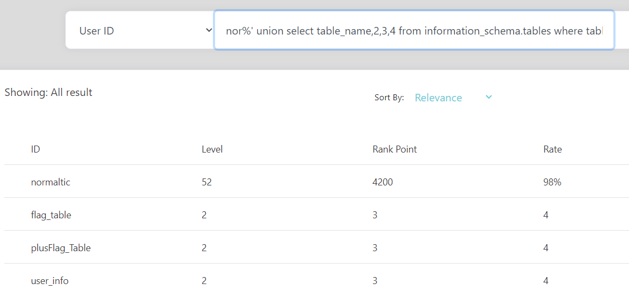Screen dimensions: 629x297
Task: Click Level value 2 in user_info row
Action: (204, 281)
